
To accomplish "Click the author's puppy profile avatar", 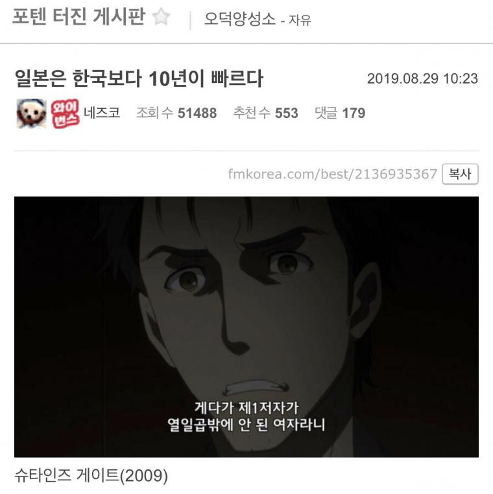I will 32,113.
